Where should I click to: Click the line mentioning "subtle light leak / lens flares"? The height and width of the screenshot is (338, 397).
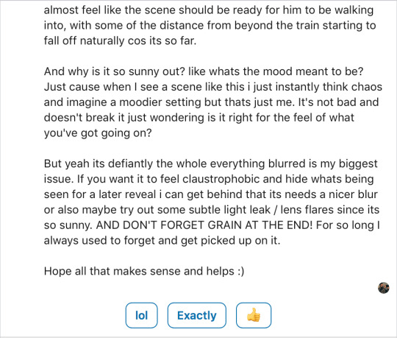pyautogui.click(x=212, y=210)
